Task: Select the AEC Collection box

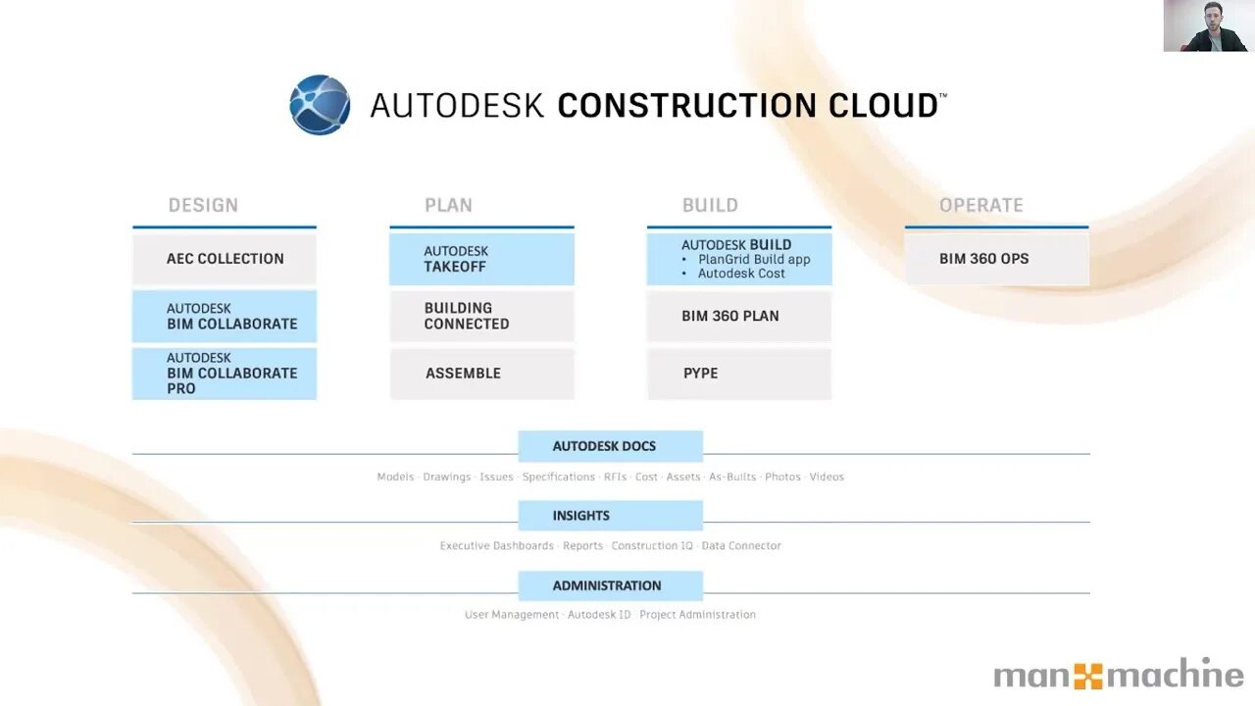Action: 225,259
